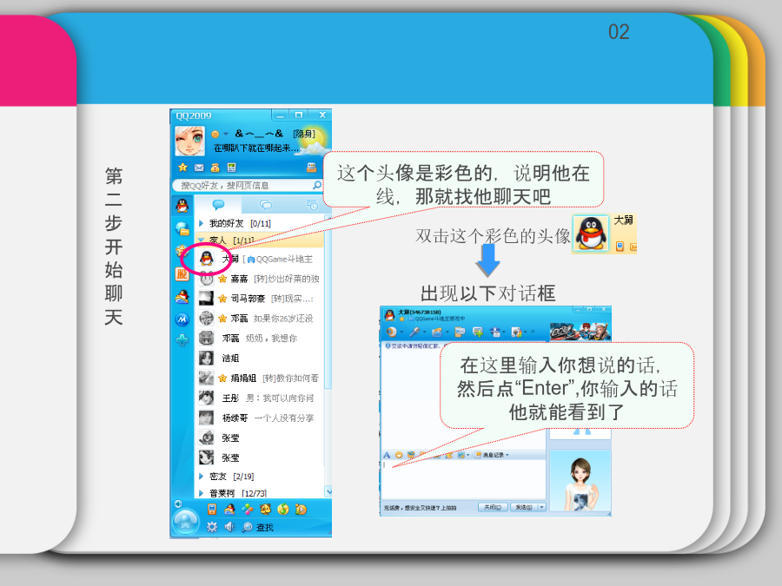Open the send button options arrow
The image size is (782, 586).
[542, 507]
